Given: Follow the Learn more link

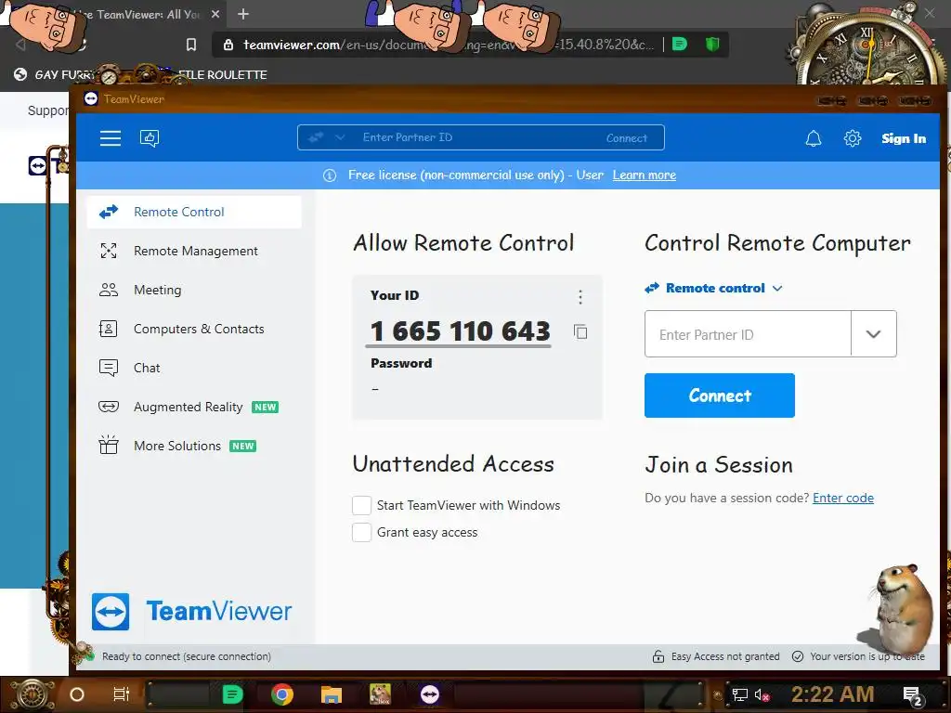Looking at the screenshot, I should (x=645, y=175).
